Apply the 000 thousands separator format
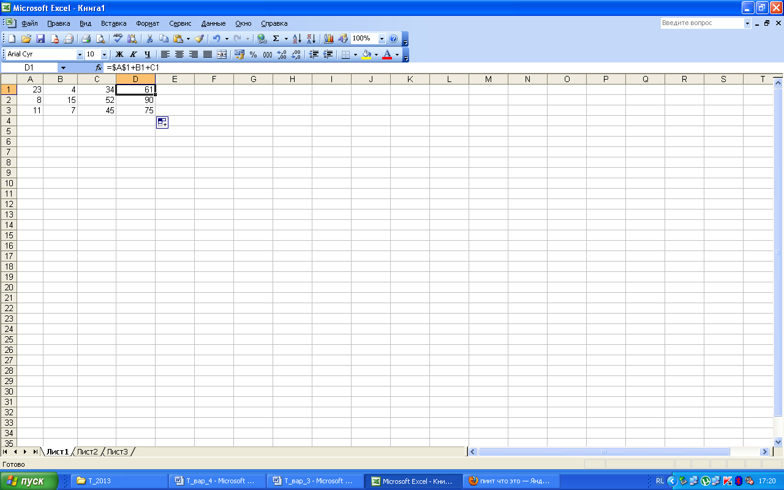 (x=268, y=55)
